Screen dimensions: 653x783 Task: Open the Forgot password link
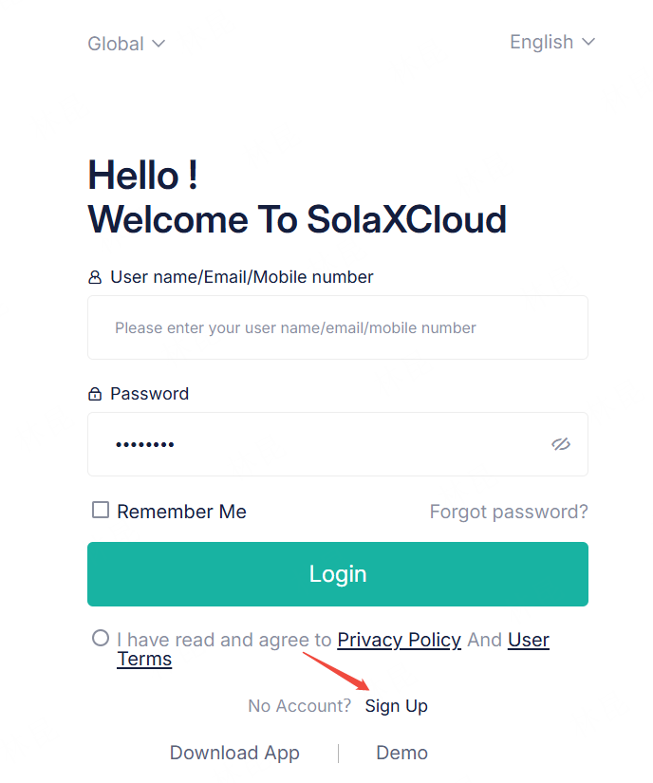[x=509, y=512]
